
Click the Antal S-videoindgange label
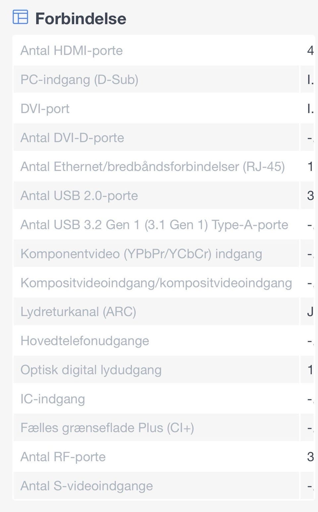point(87,486)
